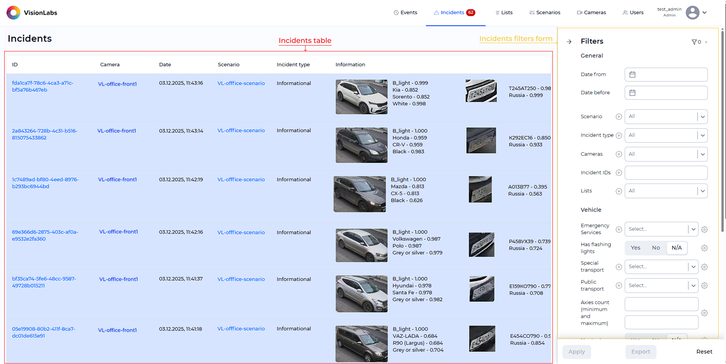This screenshot has height=364, width=726.
Task: Collapse filters panel with arrow icon
Action: (569, 42)
